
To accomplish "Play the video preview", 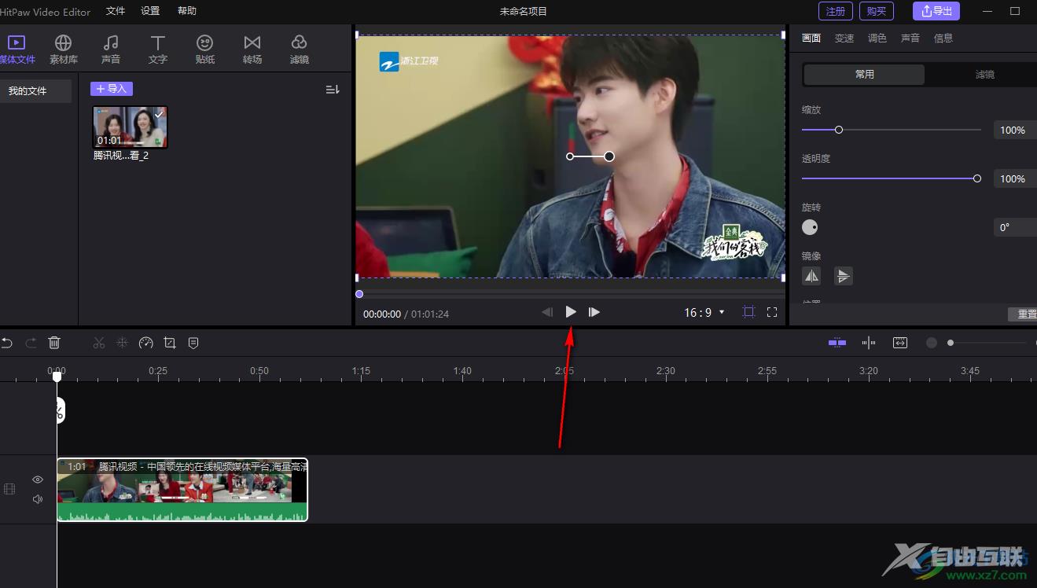I will tap(571, 312).
